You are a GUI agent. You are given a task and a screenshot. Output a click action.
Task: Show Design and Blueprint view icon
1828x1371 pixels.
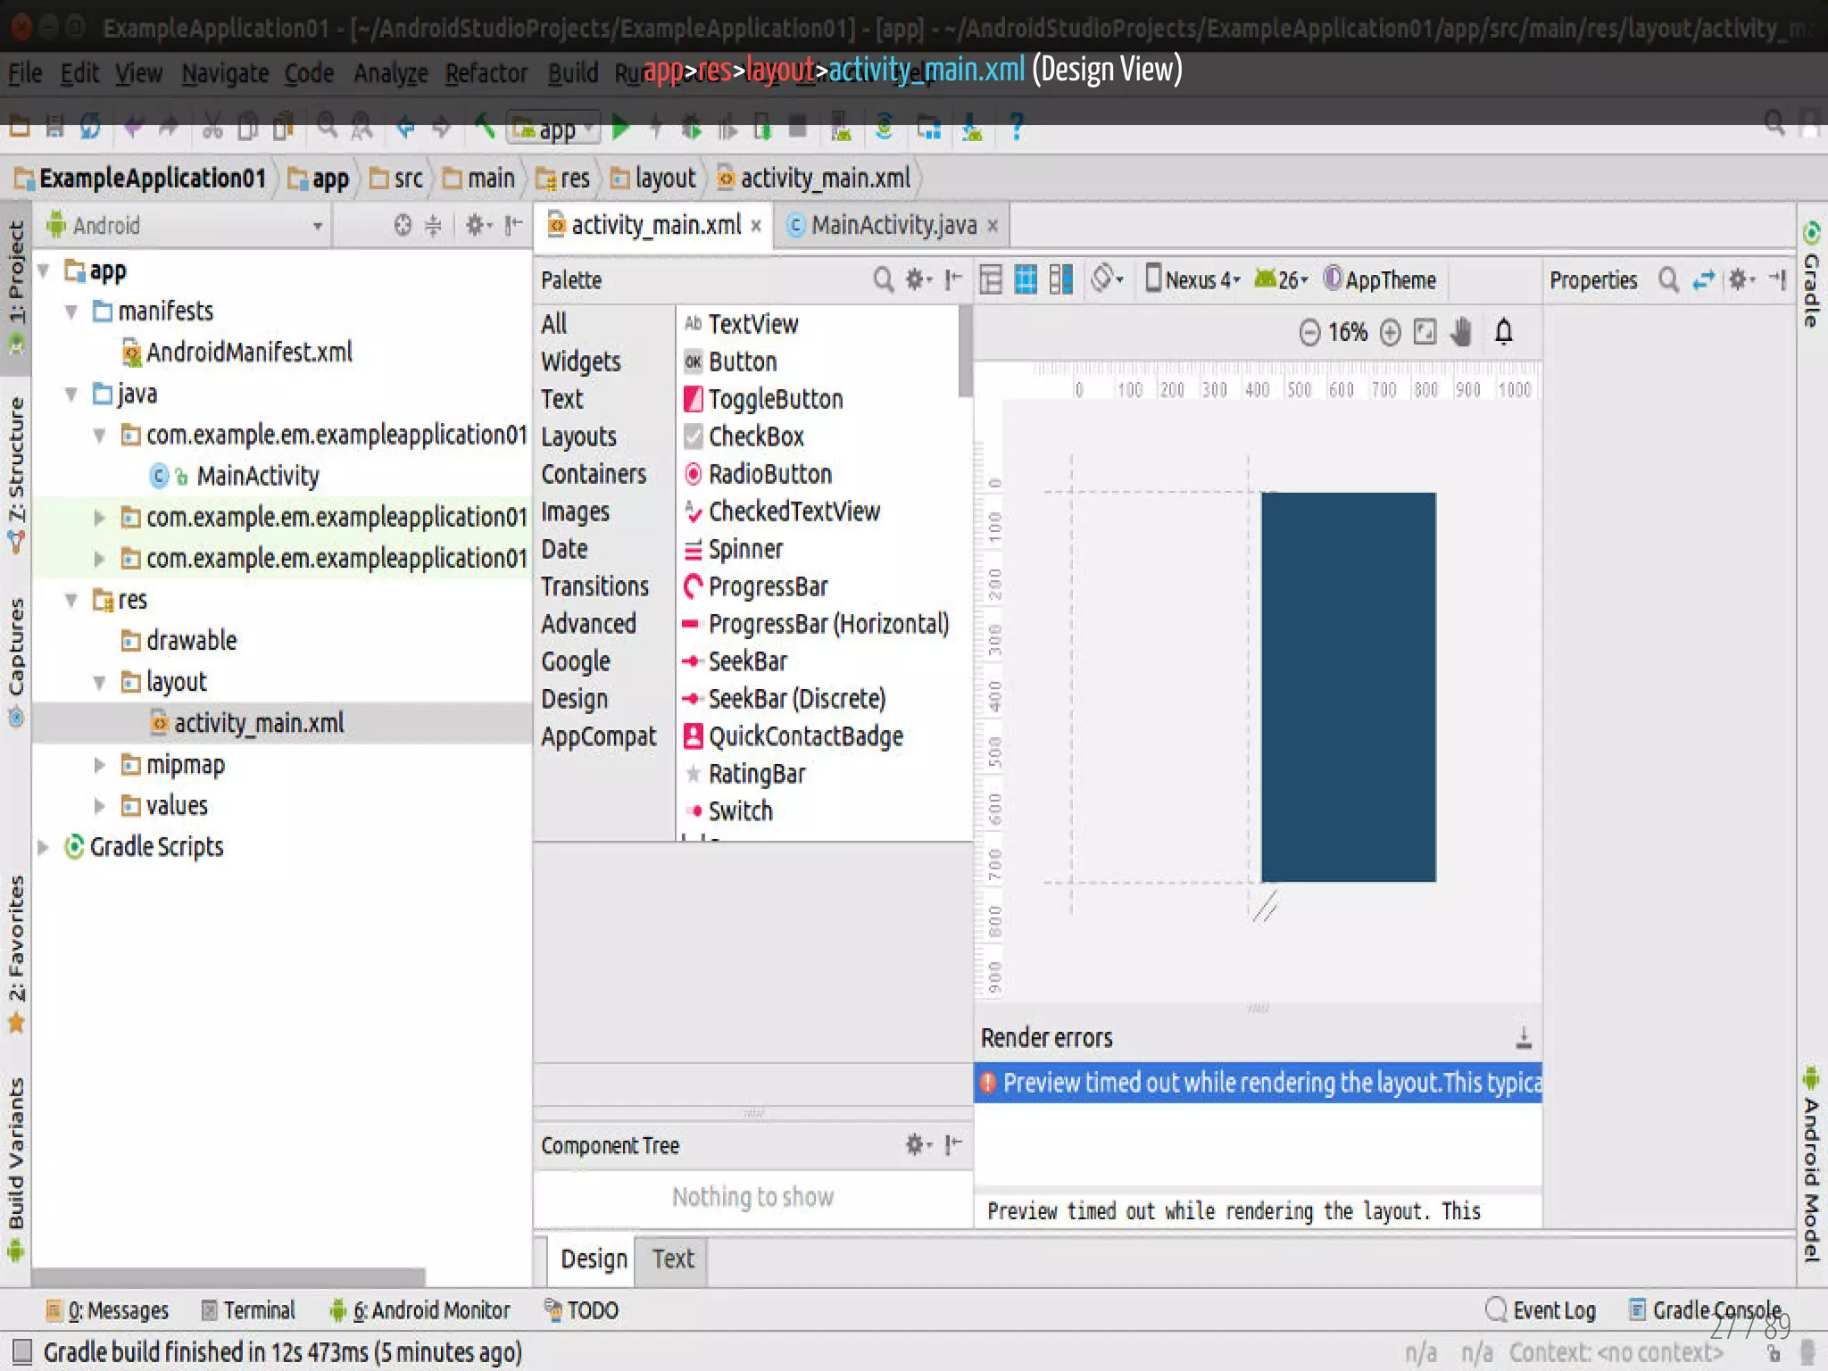1060,280
